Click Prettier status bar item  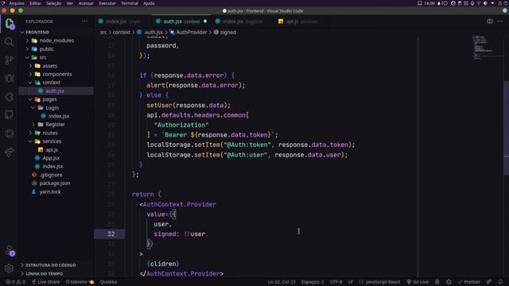coord(468,282)
